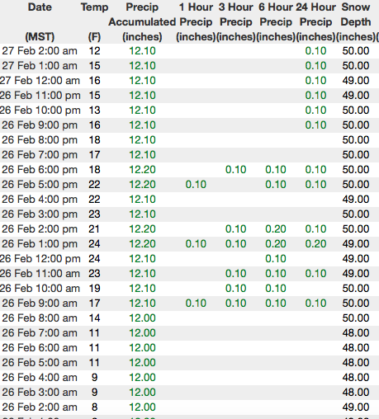Click the 24 Hour Precip column header
This screenshot has width=379, height=419.
(x=315, y=21)
